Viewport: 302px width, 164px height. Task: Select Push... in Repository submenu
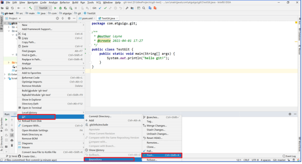click(162, 155)
